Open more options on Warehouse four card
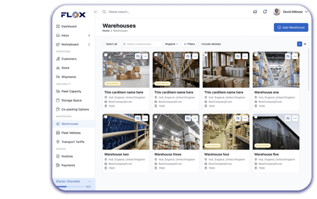The height and width of the screenshot is (199, 317). click(245, 118)
